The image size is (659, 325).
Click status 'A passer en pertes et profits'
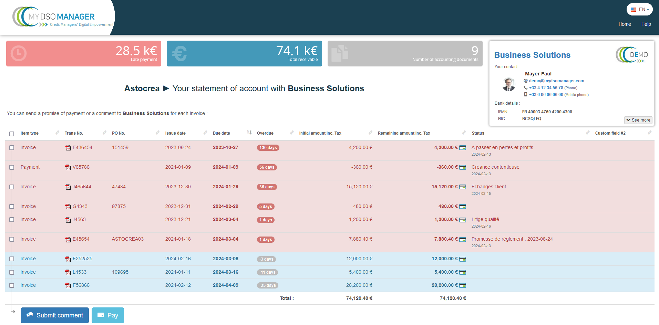point(502,148)
